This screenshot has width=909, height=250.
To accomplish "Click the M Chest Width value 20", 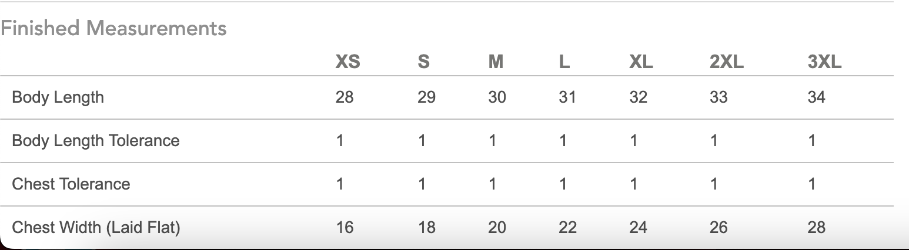I will (497, 228).
